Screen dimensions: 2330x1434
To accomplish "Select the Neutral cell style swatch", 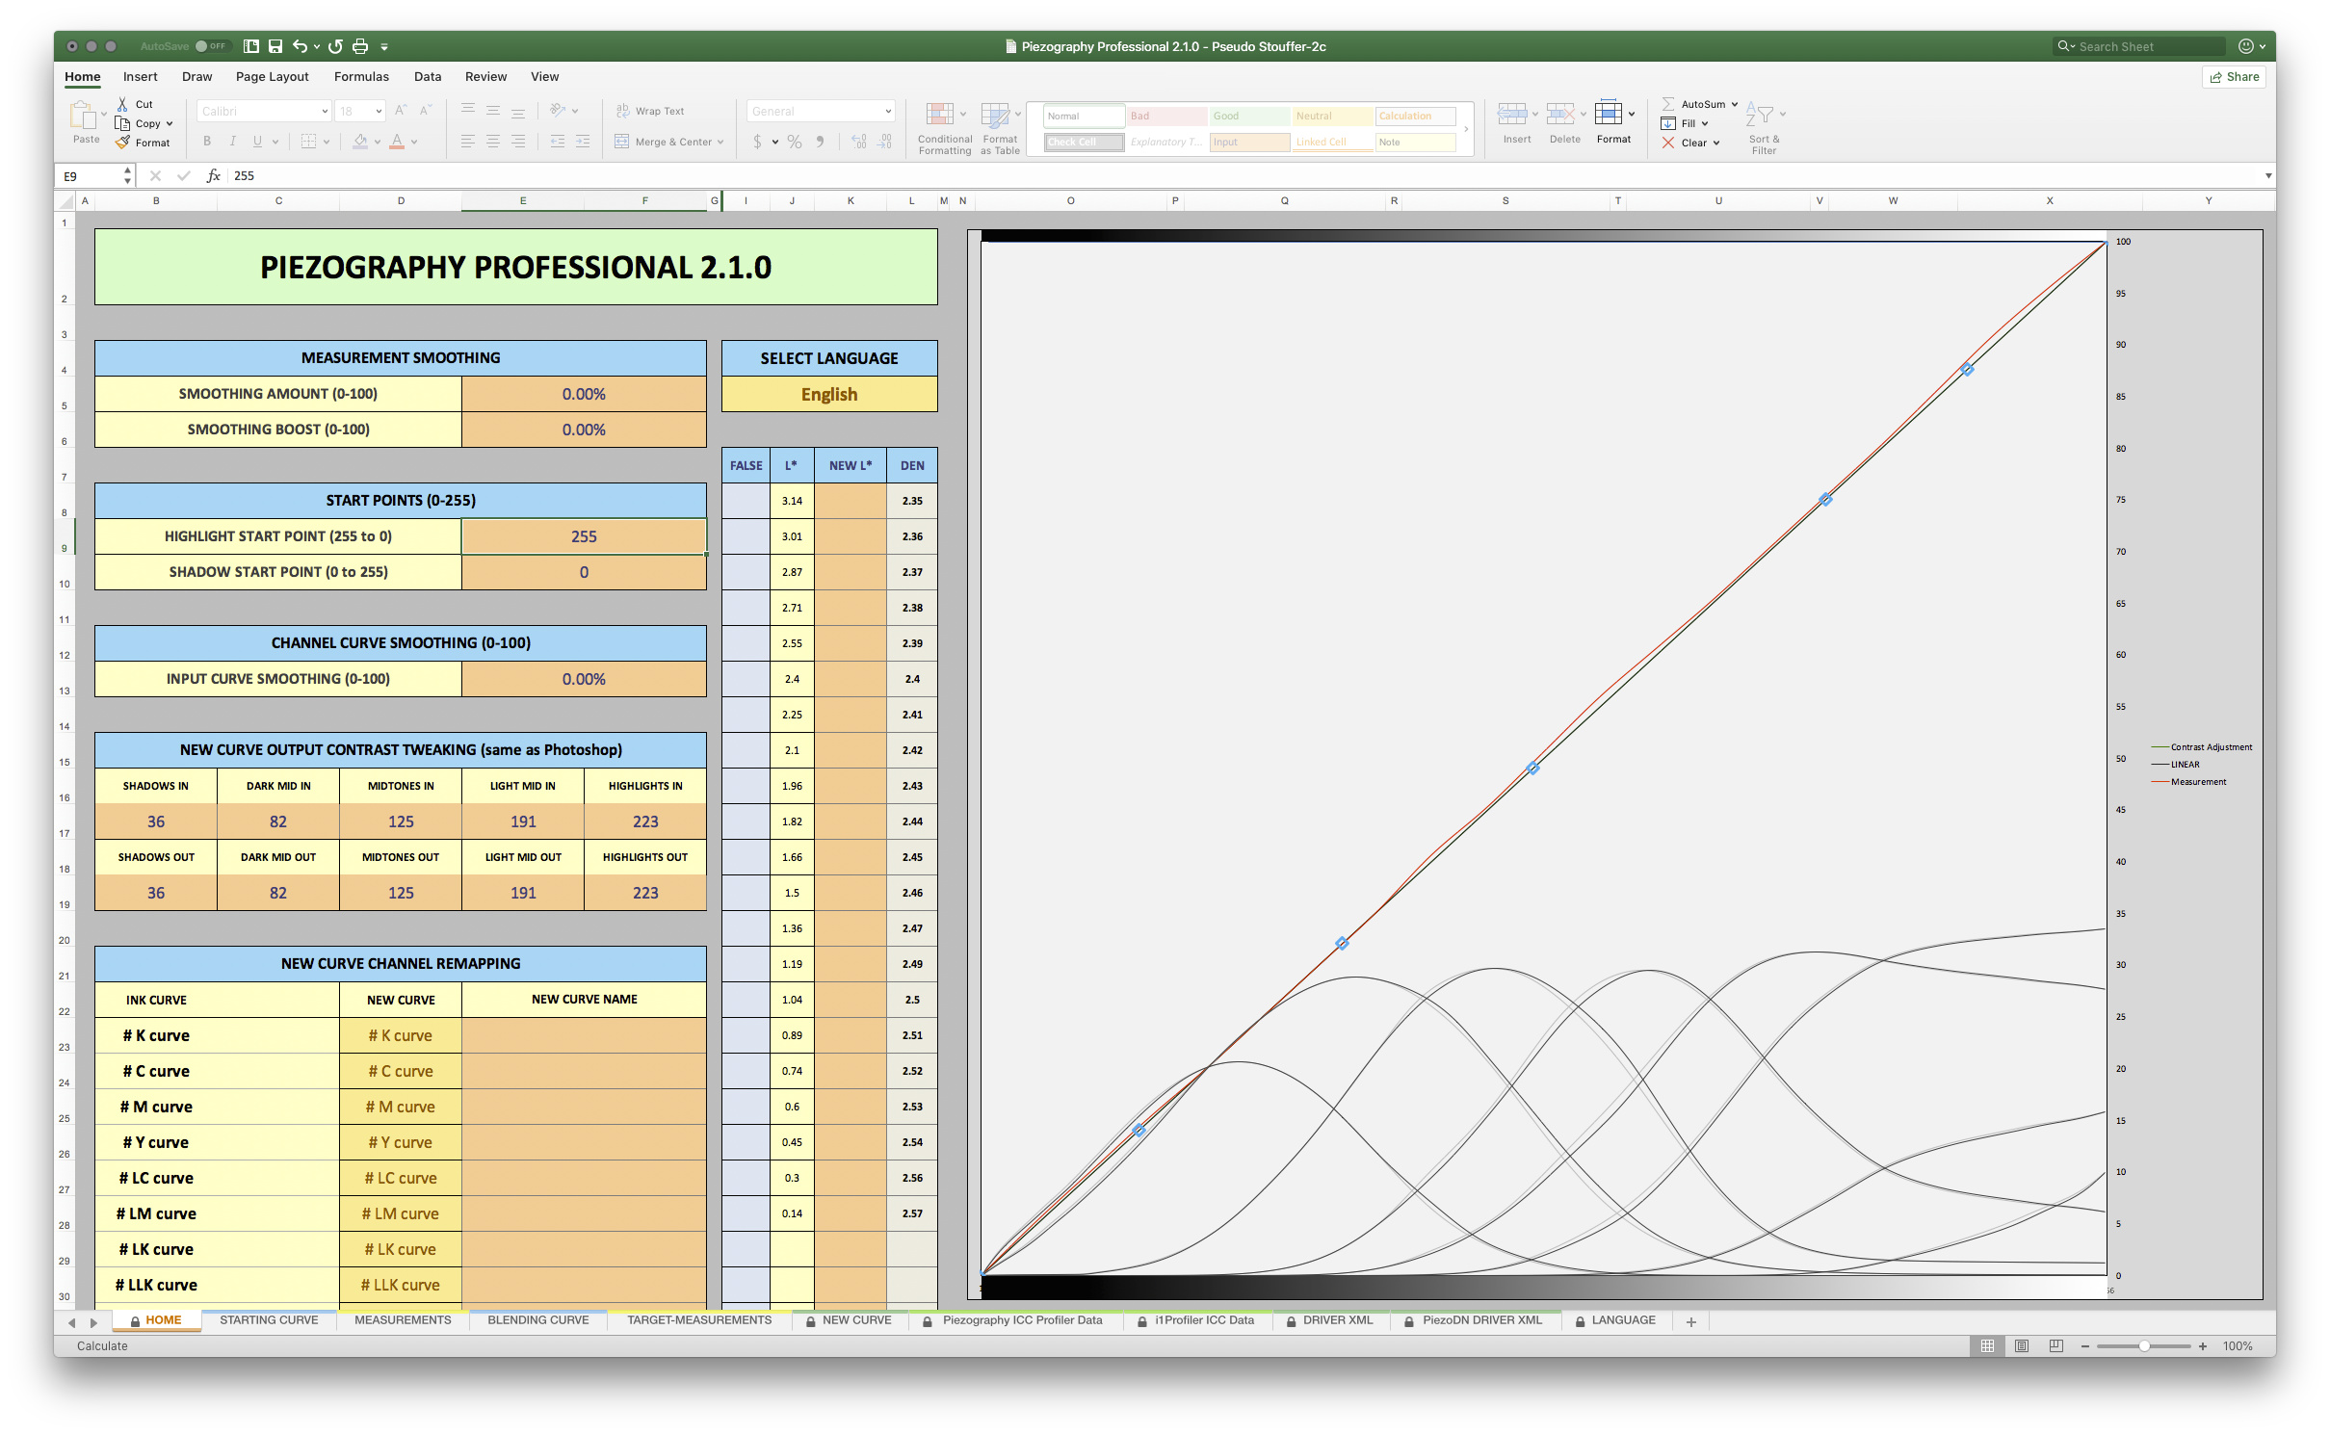I will tap(1332, 116).
